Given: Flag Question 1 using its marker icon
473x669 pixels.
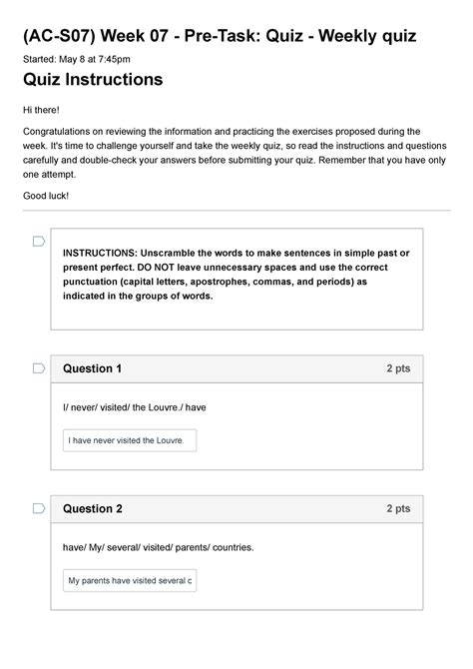Looking at the screenshot, I should pos(39,368).
